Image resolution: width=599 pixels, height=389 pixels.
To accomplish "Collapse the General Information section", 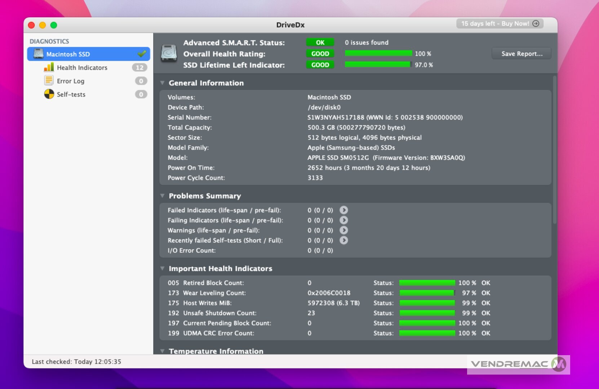I will 163,83.
